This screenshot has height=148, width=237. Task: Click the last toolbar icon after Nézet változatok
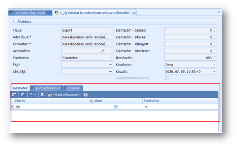[x=86, y=95]
